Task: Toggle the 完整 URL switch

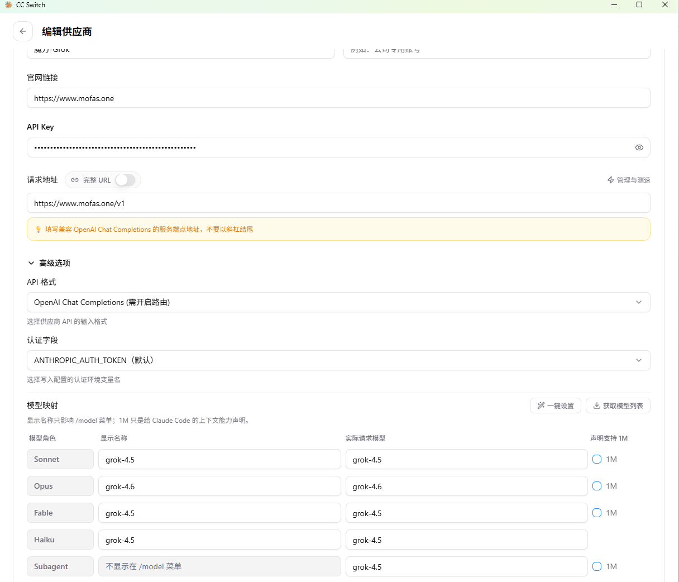Action: [x=126, y=180]
